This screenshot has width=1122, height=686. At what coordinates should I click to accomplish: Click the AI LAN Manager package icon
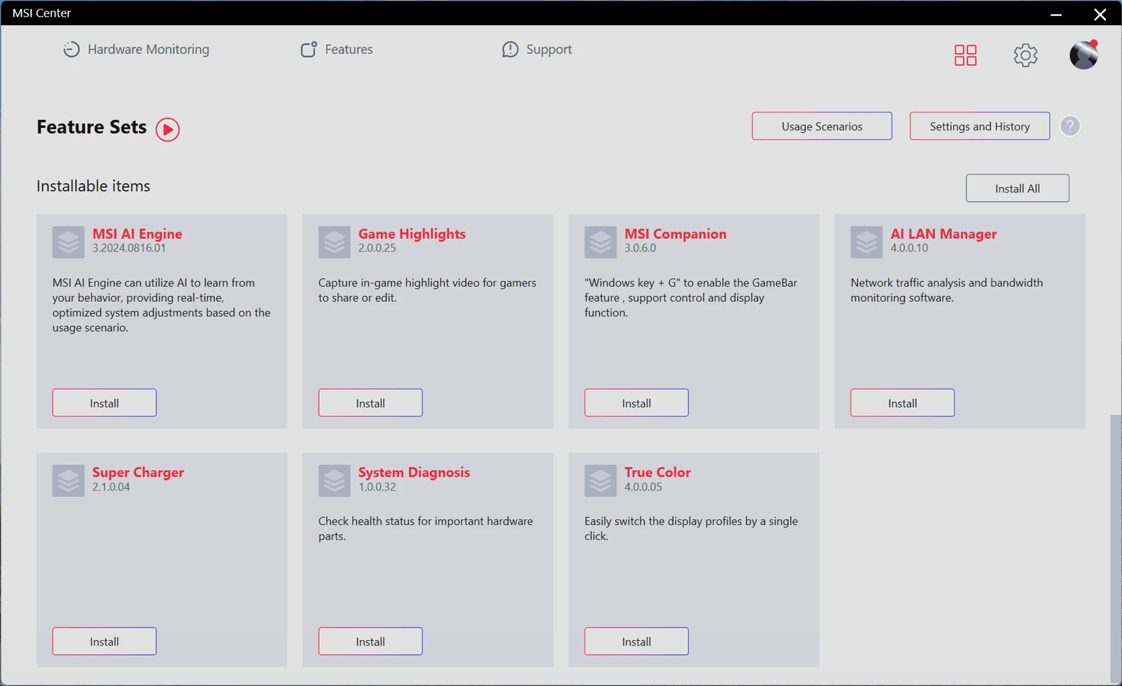(866, 242)
